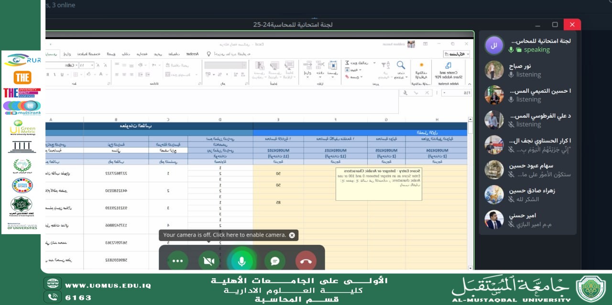
Task: Hang up with the red phone button
Action: click(x=306, y=261)
